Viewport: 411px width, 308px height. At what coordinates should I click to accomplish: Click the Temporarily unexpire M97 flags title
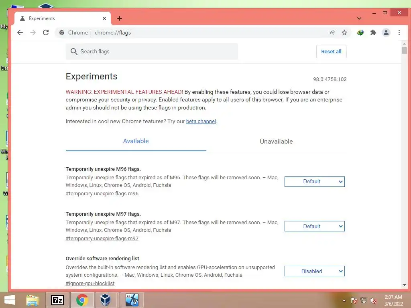(x=103, y=214)
